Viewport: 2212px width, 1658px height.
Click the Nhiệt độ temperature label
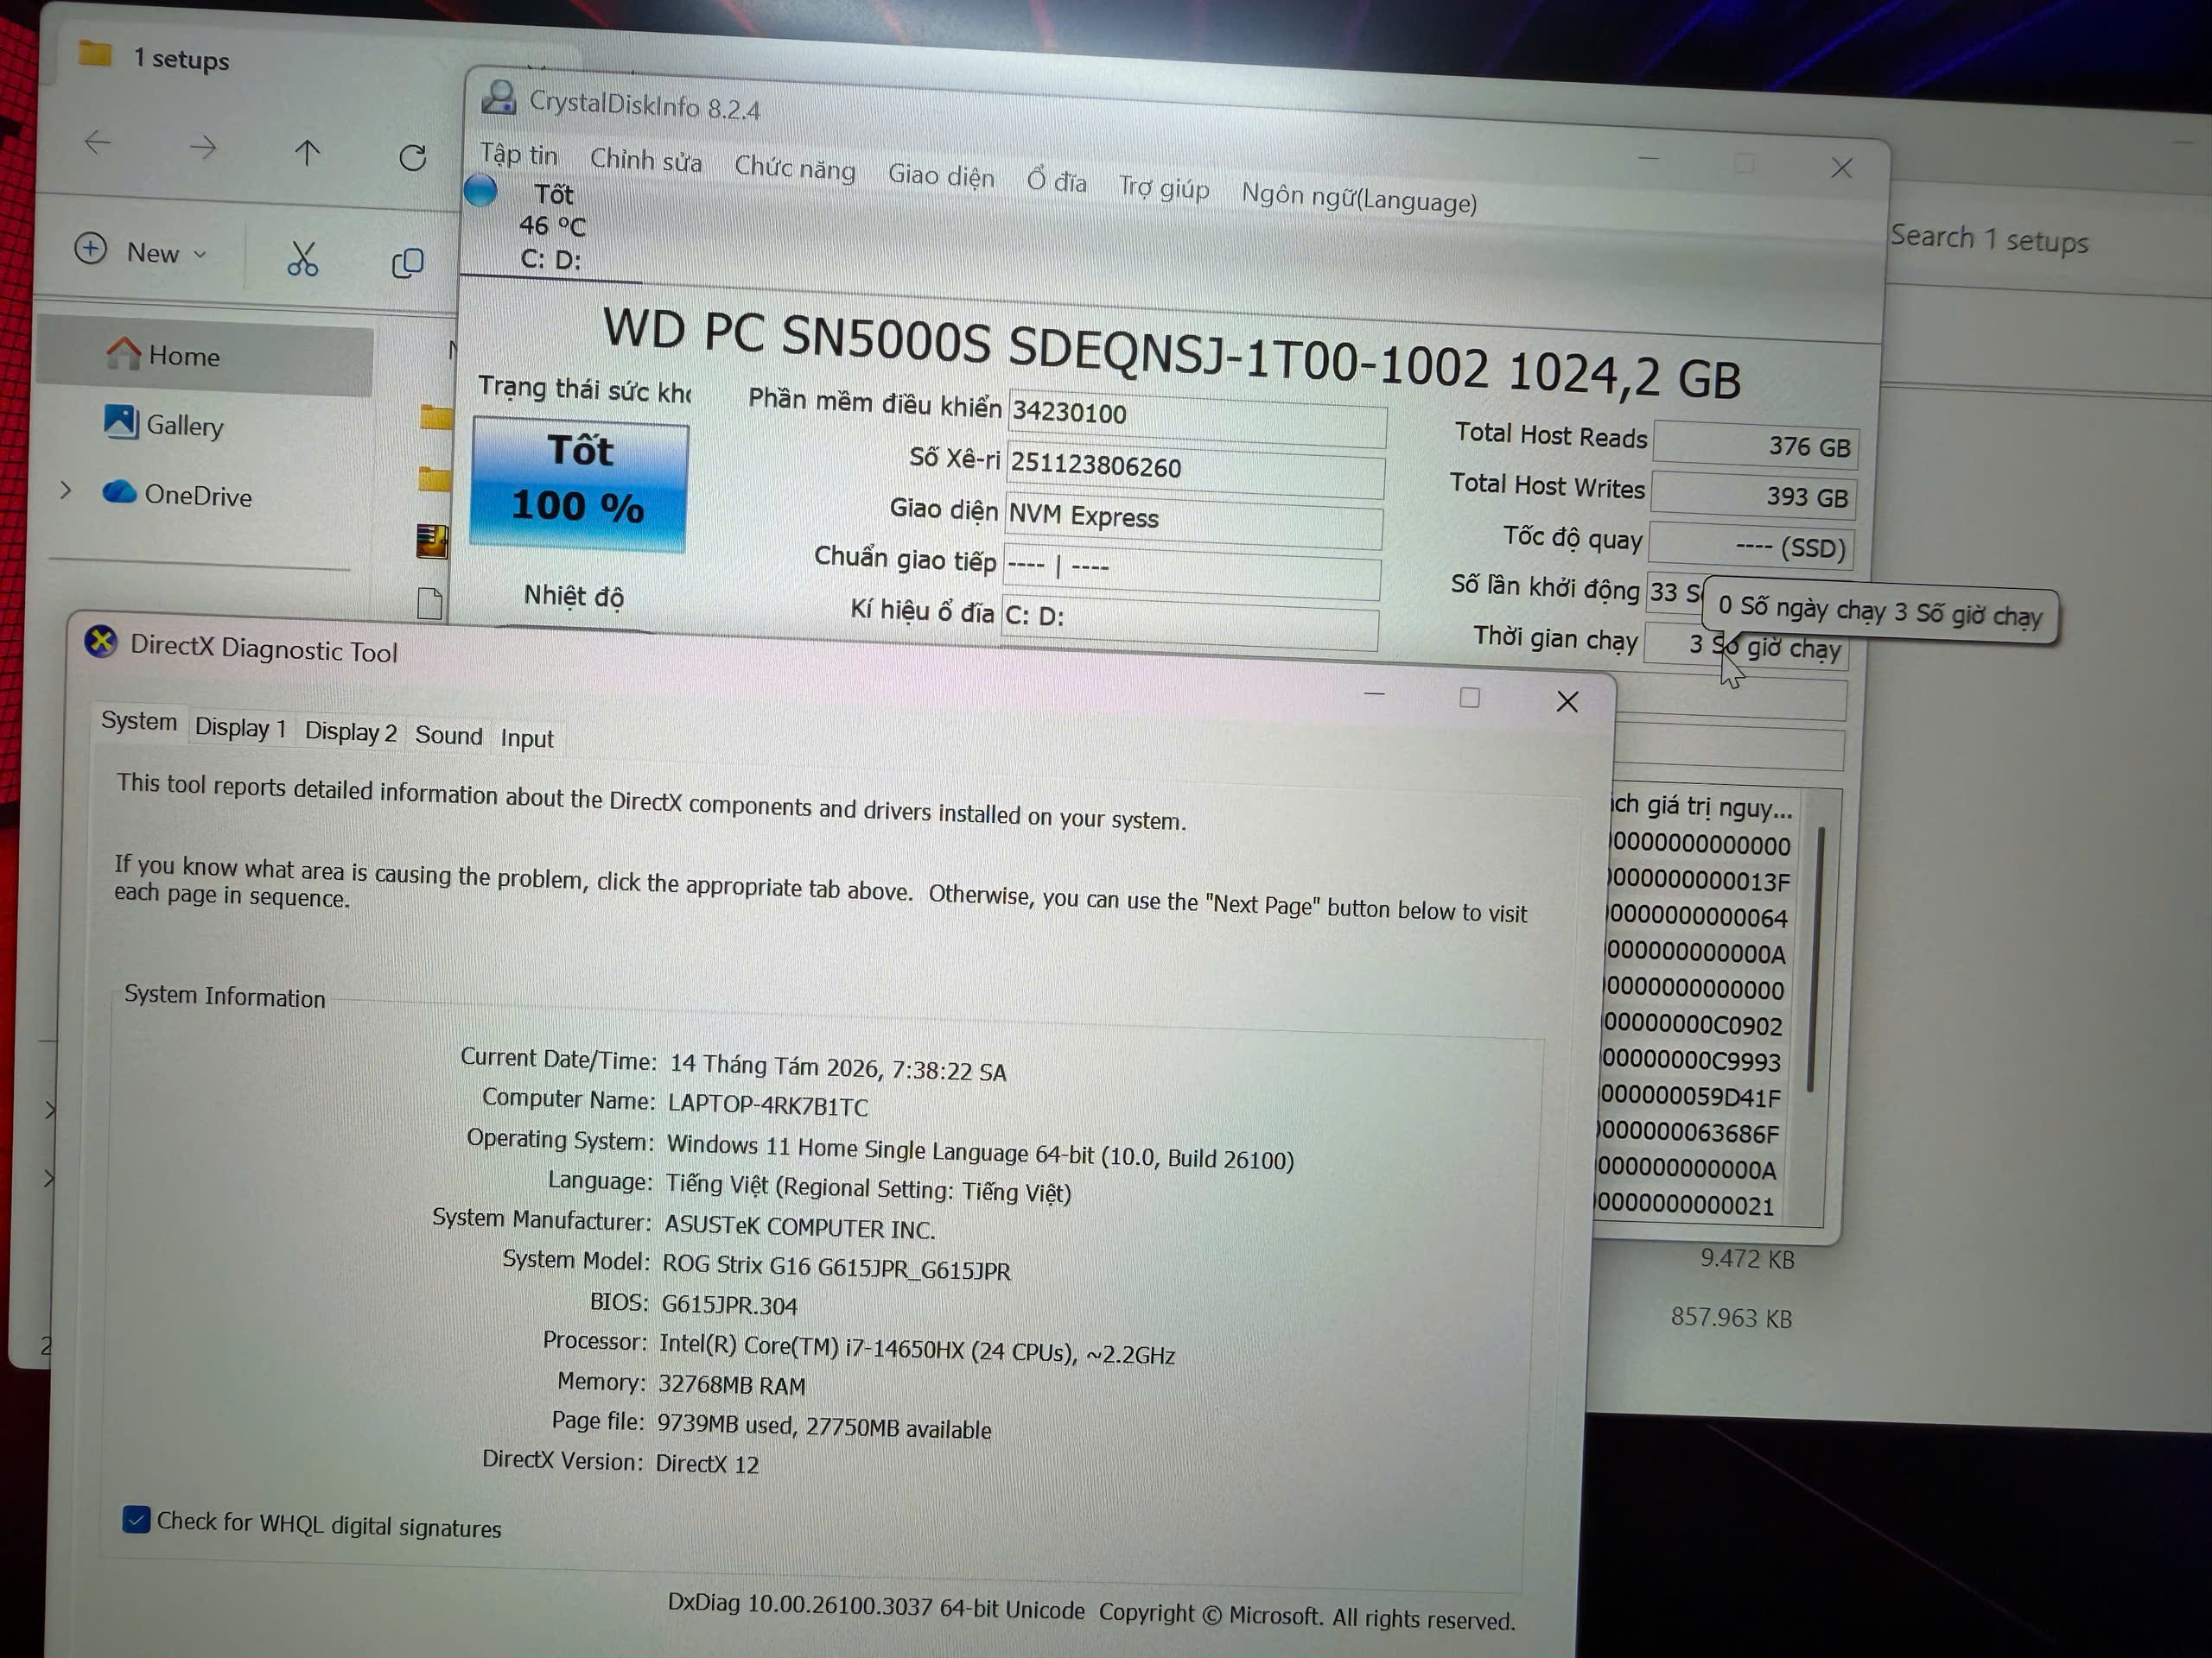pyautogui.click(x=574, y=596)
